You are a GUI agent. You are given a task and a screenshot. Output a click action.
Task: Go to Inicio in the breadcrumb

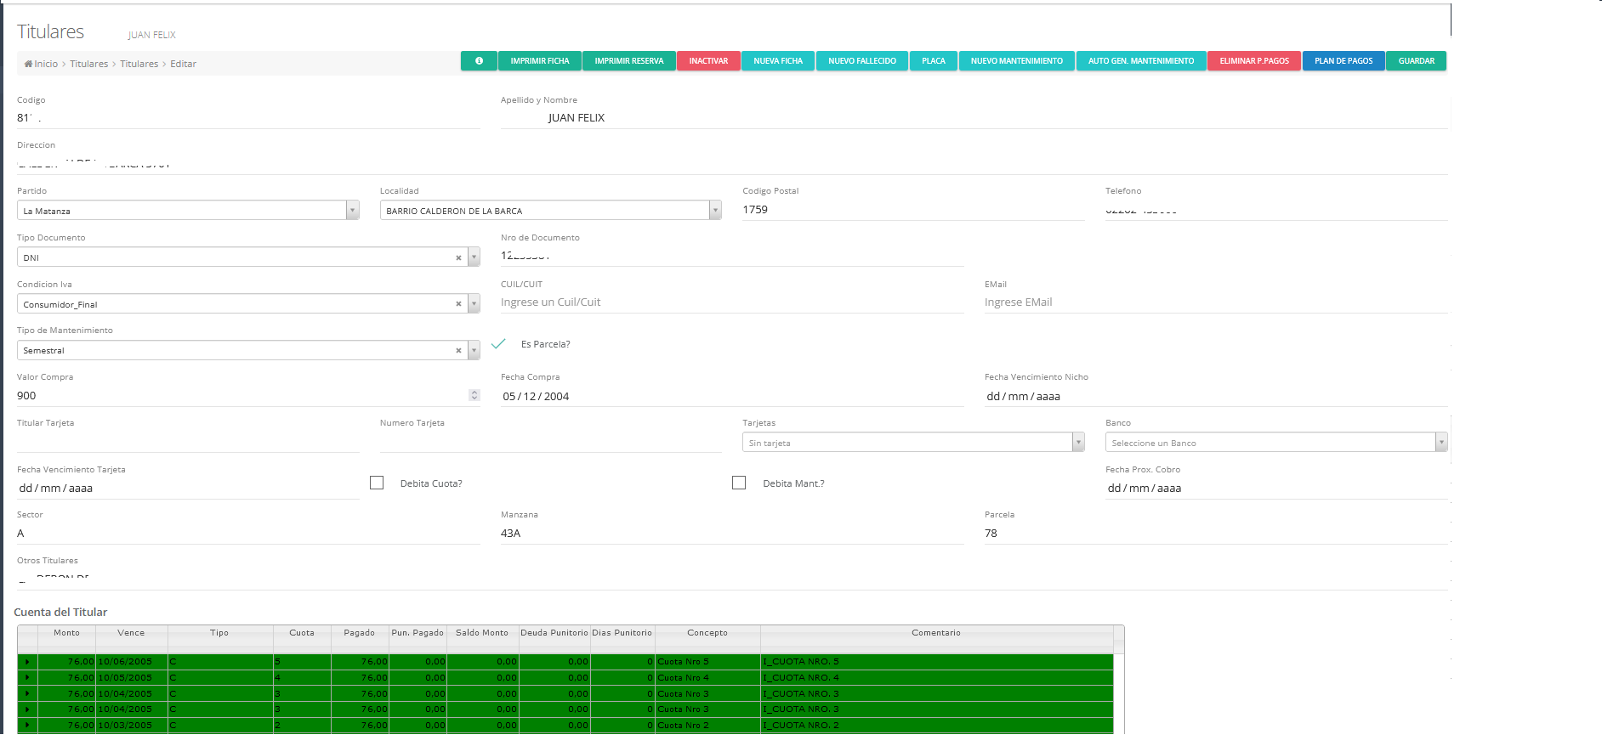(x=46, y=64)
